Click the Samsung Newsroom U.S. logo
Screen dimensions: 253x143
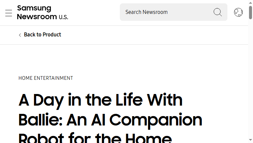[x=42, y=12]
